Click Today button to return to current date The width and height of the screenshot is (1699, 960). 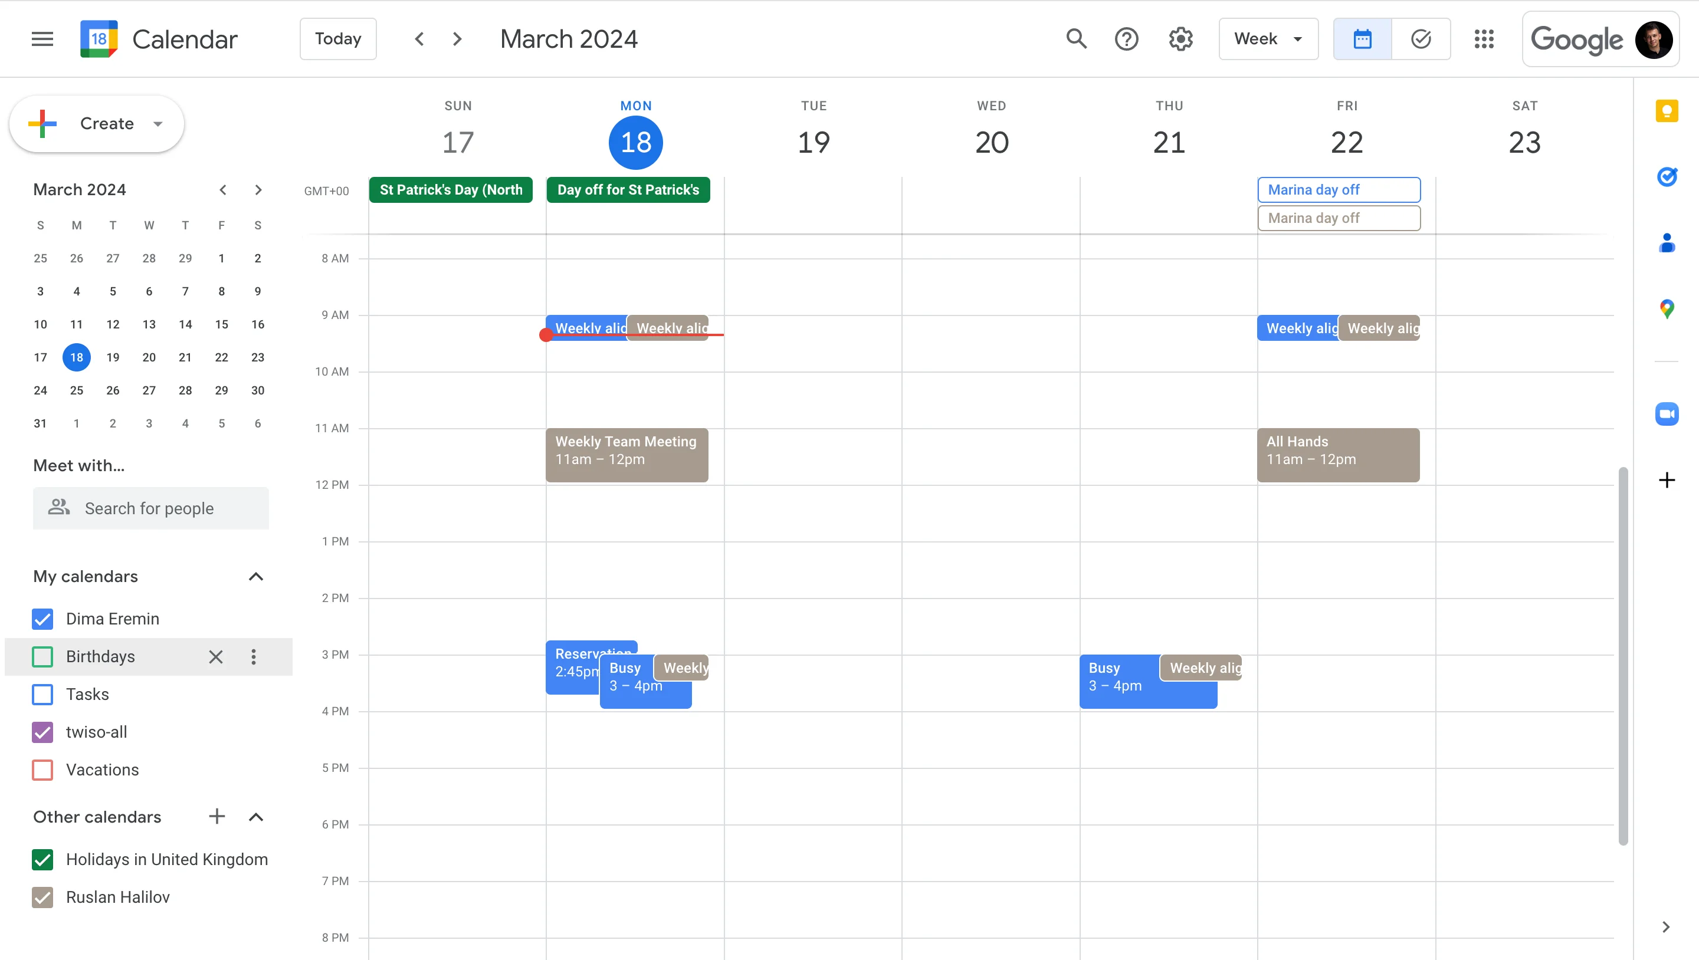(x=336, y=38)
